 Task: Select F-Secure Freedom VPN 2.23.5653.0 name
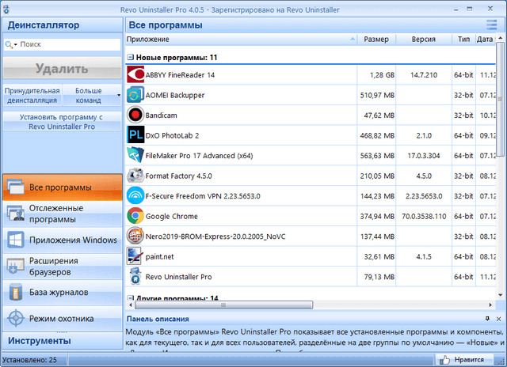click(x=203, y=196)
